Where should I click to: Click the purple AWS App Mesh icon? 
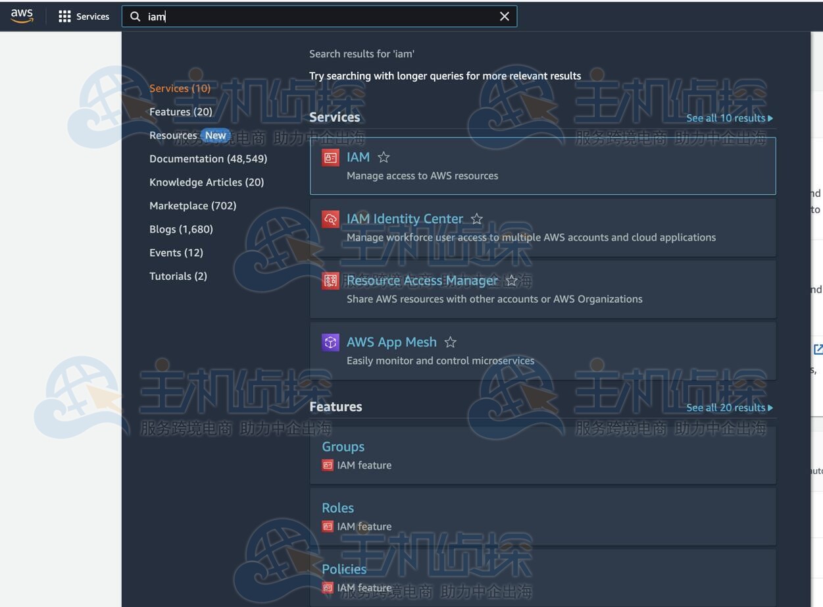tap(330, 342)
